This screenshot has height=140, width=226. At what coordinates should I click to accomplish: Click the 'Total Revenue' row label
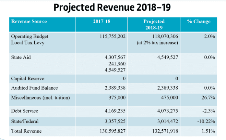point(26,131)
